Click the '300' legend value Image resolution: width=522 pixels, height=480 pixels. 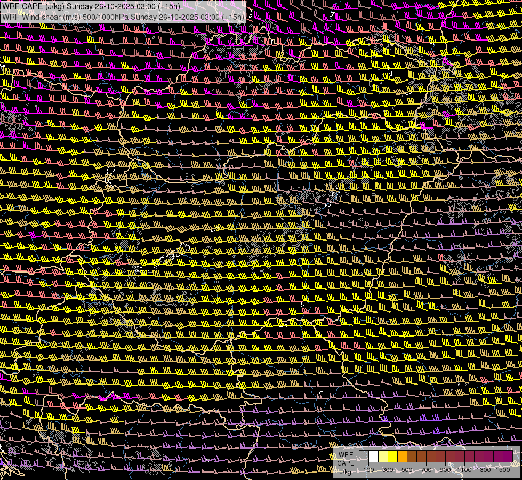(x=388, y=470)
